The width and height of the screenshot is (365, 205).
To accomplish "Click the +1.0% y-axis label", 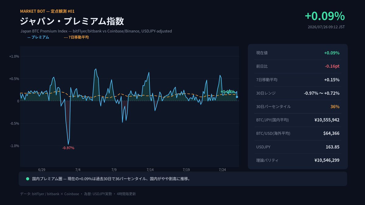I will [14, 56].
